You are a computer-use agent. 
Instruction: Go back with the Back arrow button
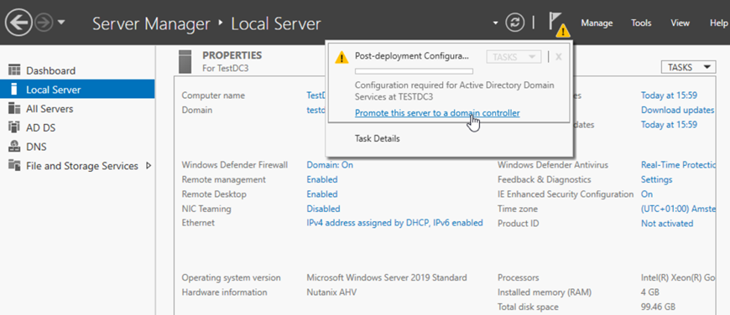pos(18,23)
